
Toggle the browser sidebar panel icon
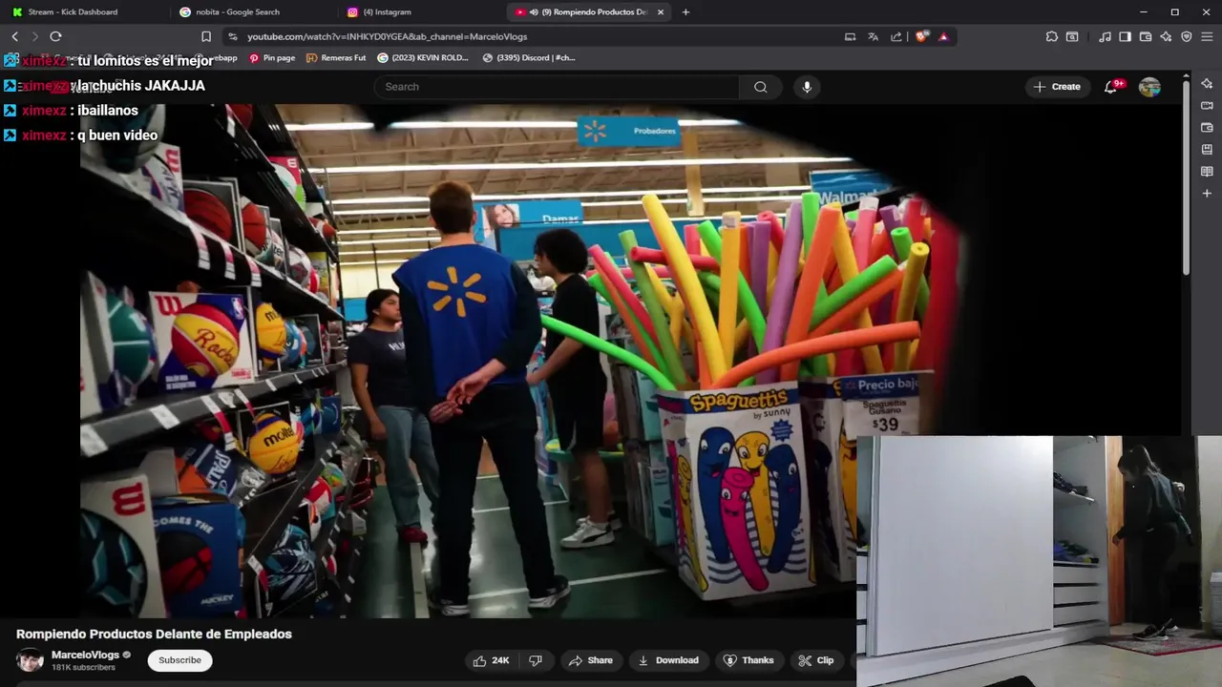(1125, 36)
